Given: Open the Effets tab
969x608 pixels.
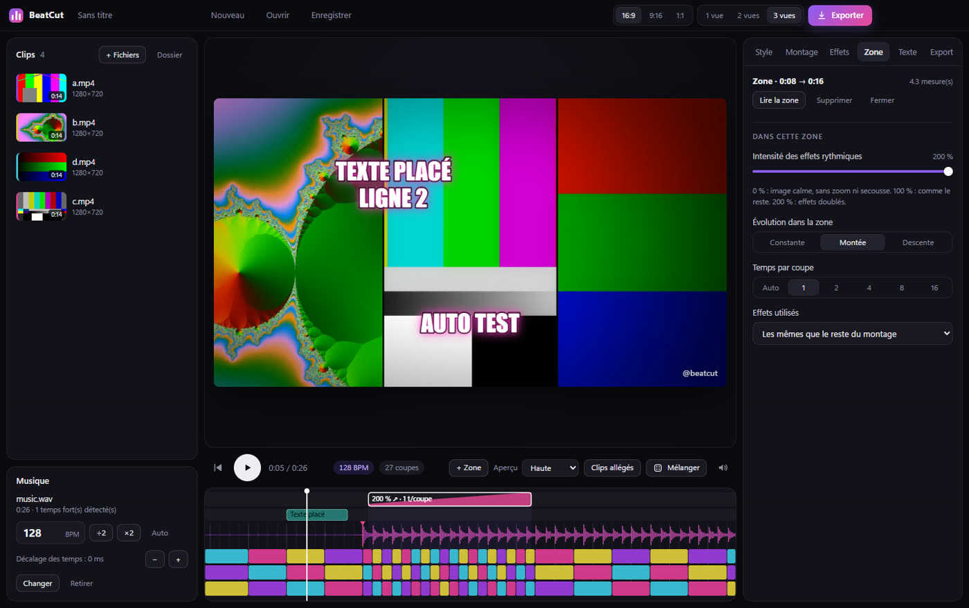Looking at the screenshot, I should (x=839, y=52).
